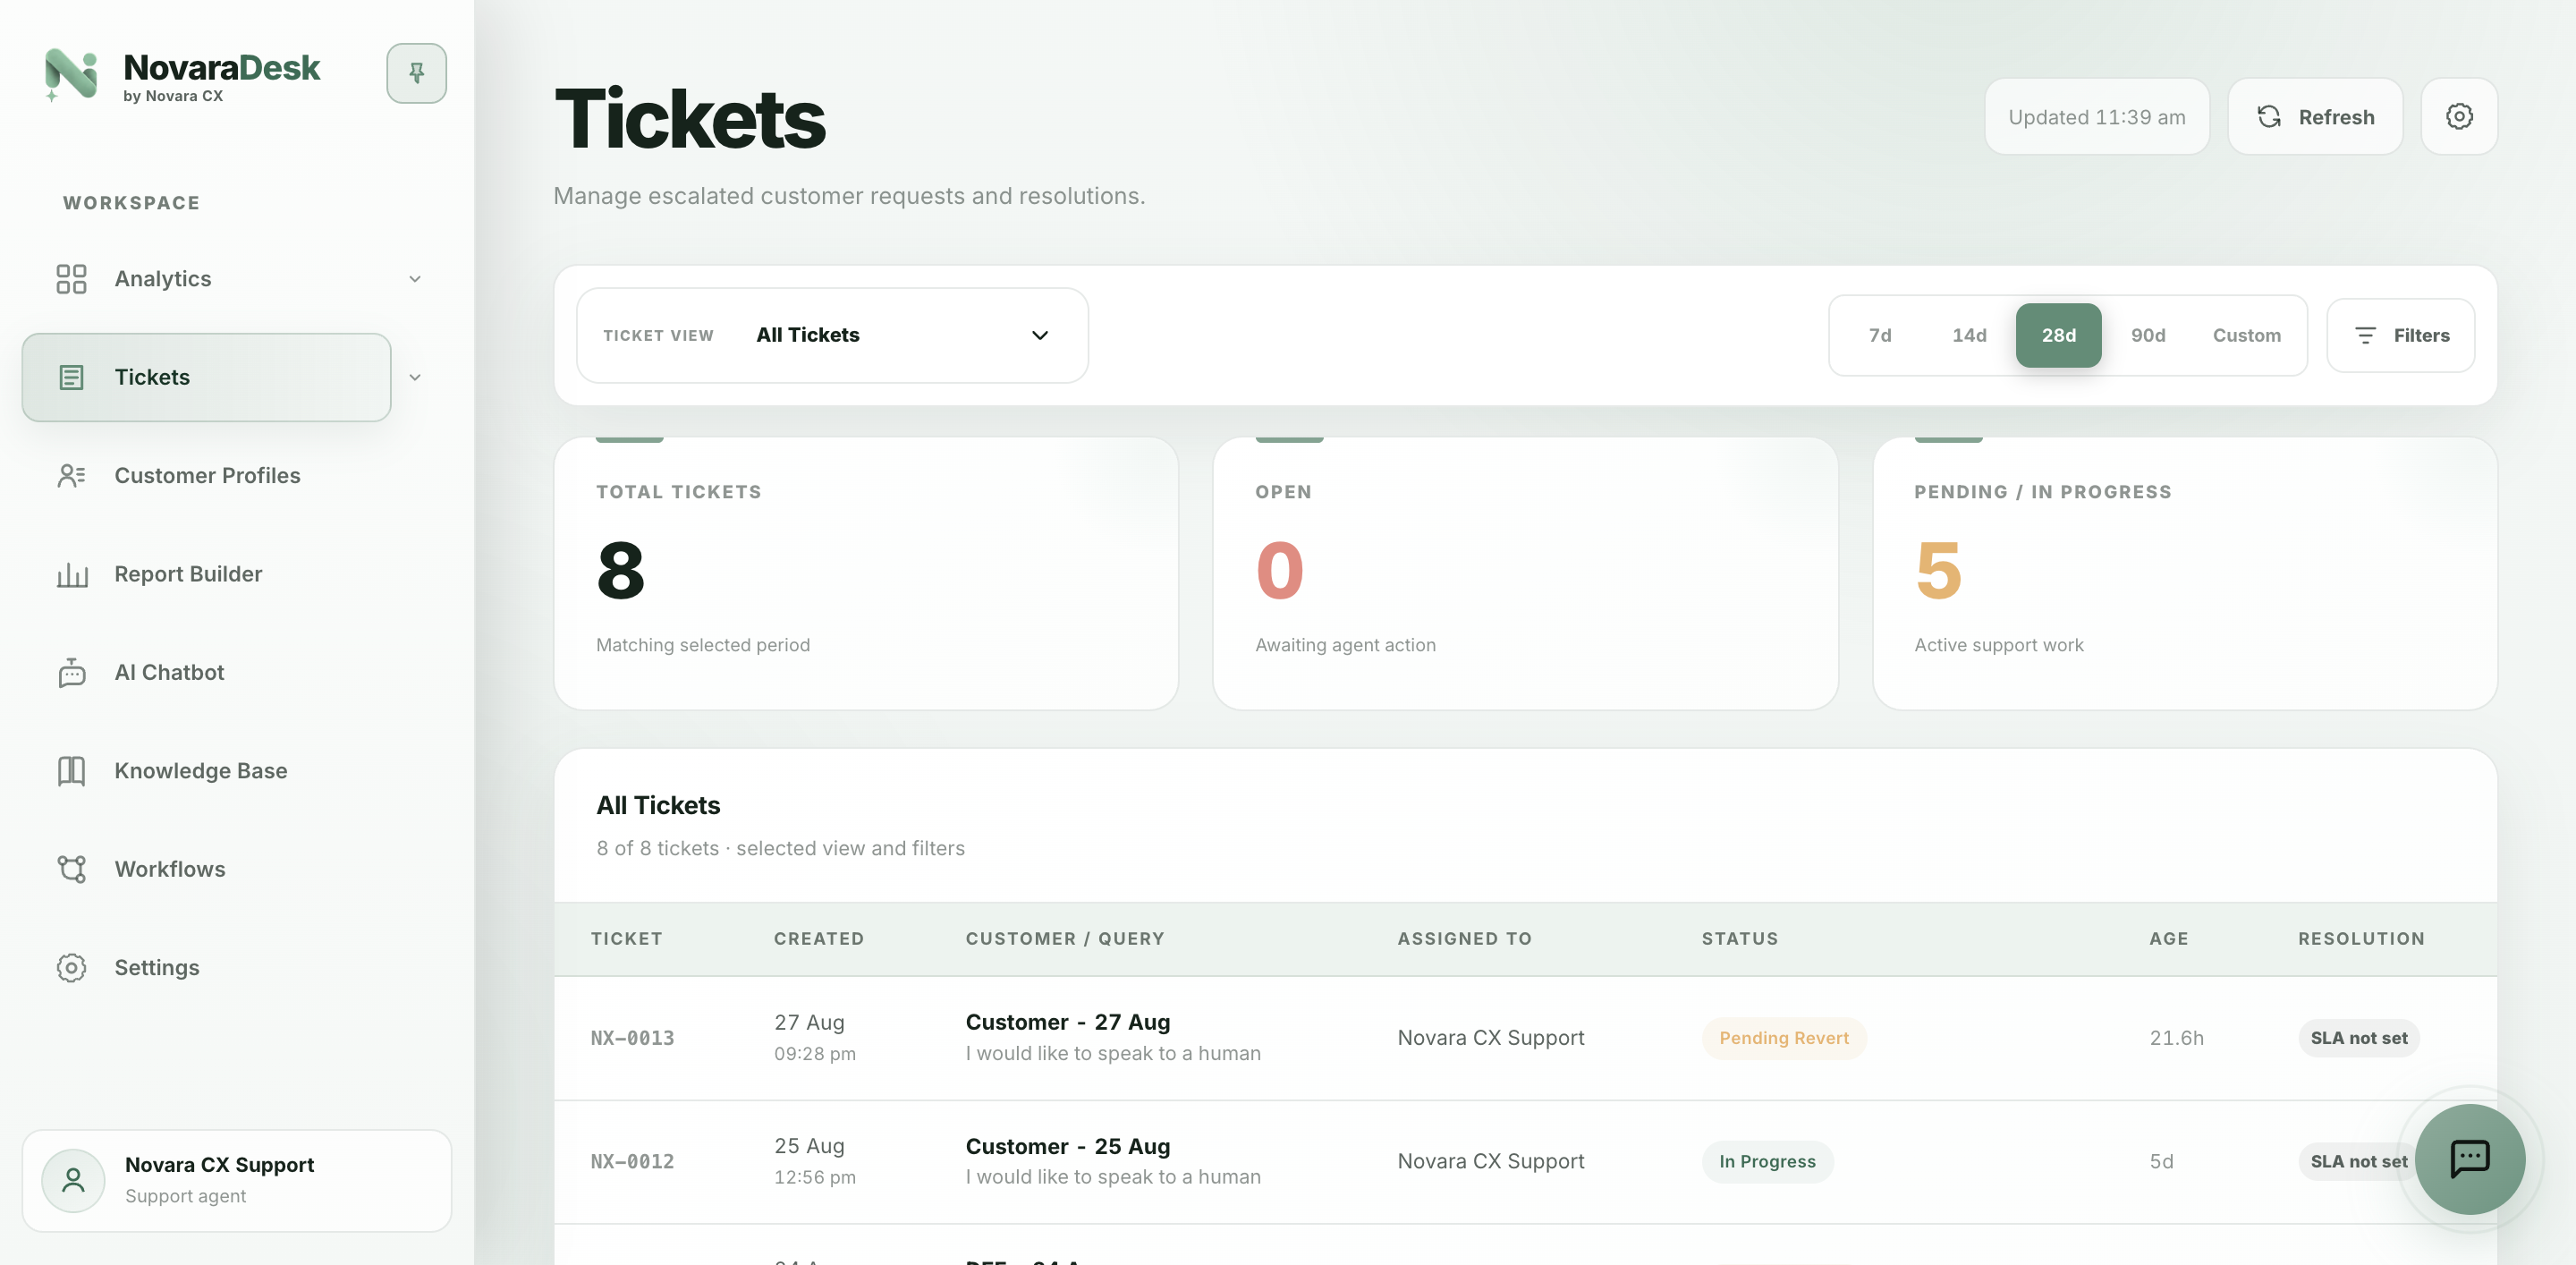Open the Novara CX Support profile card
The width and height of the screenshot is (2576, 1265).
(x=237, y=1180)
